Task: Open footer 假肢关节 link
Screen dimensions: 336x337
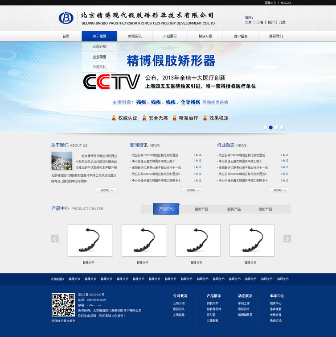Action: [x=213, y=303]
